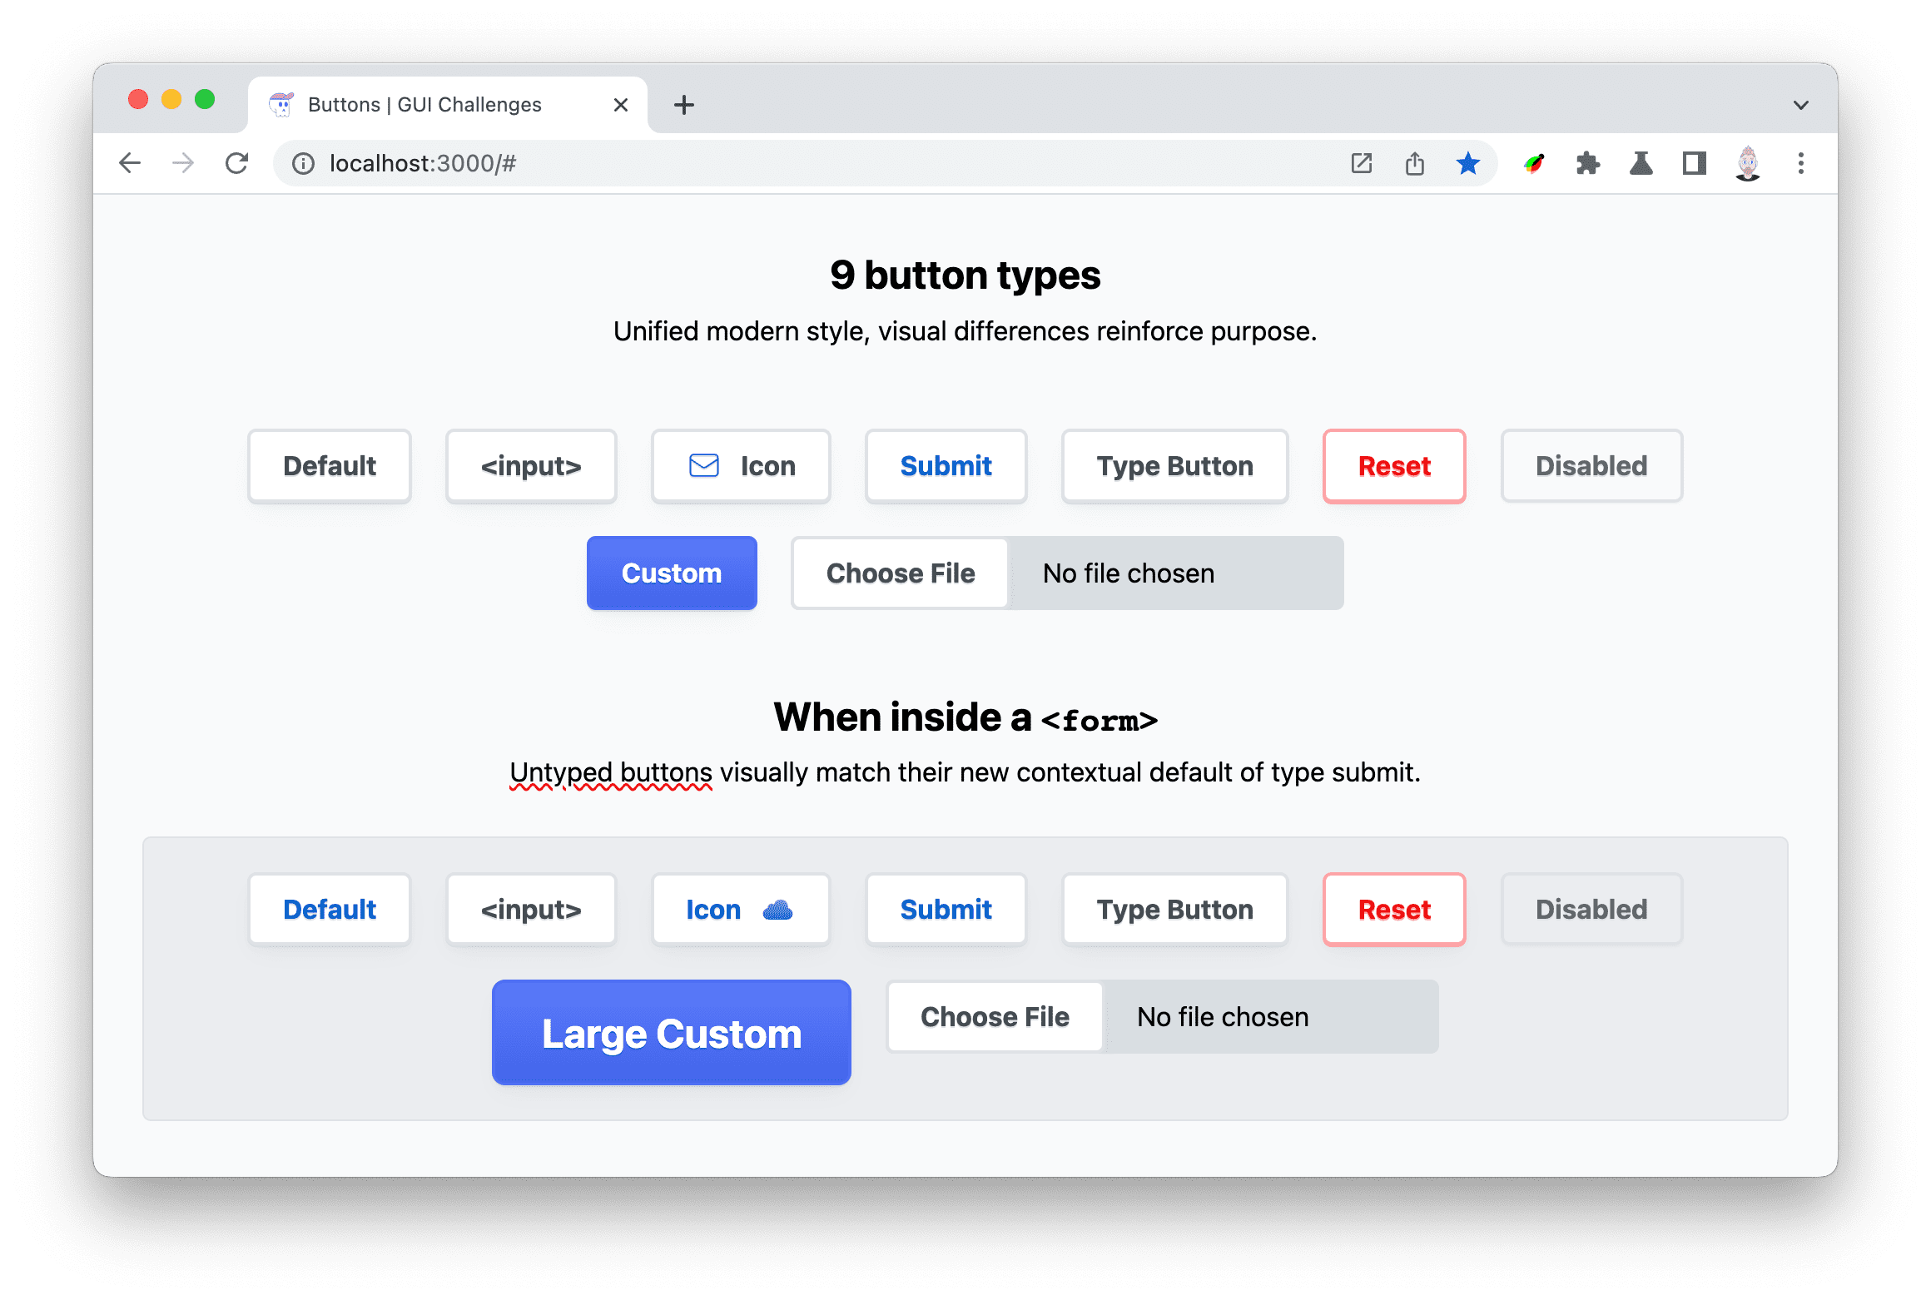Click the Disabled button in top row
Screen dimensions: 1931x1300
point(1591,464)
